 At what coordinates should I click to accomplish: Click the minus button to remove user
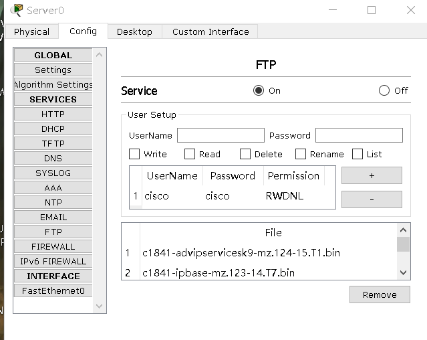[x=372, y=199]
